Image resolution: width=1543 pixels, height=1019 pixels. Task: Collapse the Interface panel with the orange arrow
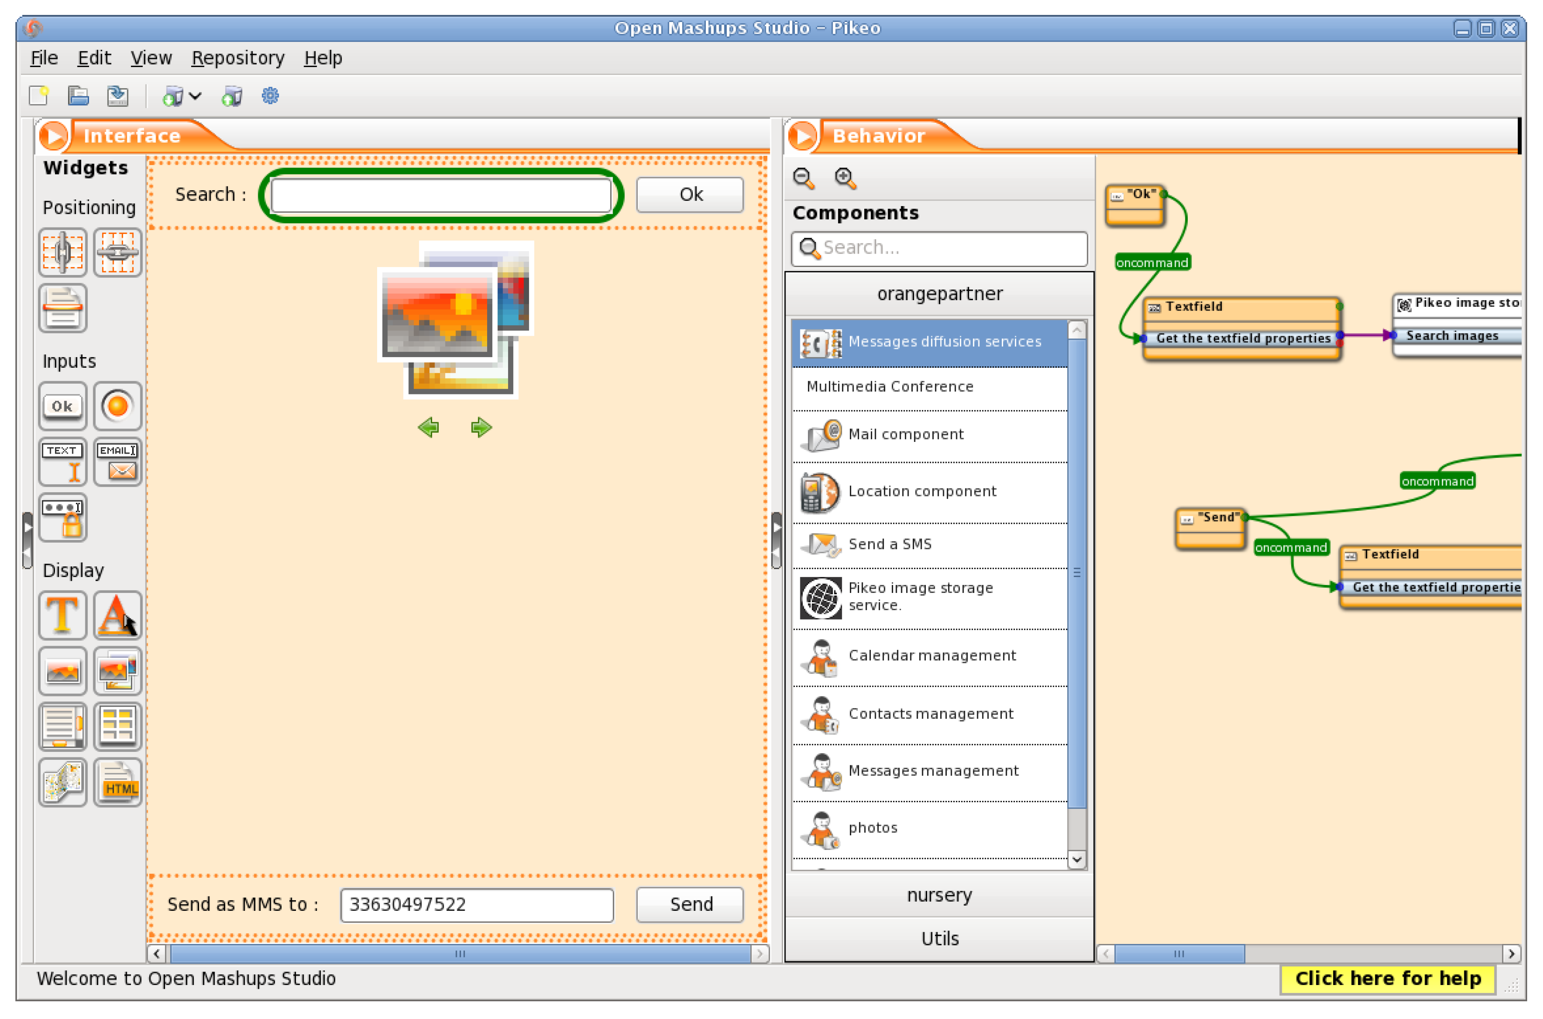[x=53, y=136]
